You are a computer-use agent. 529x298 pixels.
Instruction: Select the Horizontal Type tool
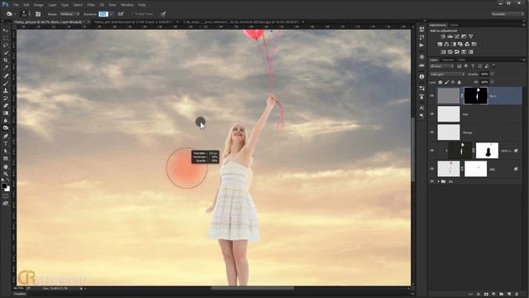(6, 143)
